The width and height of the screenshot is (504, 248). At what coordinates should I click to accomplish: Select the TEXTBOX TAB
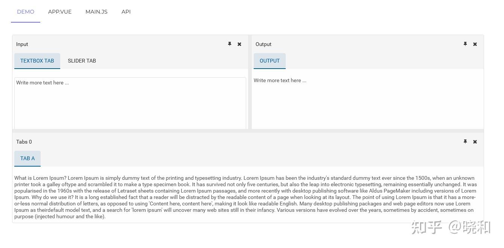(x=37, y=61)
